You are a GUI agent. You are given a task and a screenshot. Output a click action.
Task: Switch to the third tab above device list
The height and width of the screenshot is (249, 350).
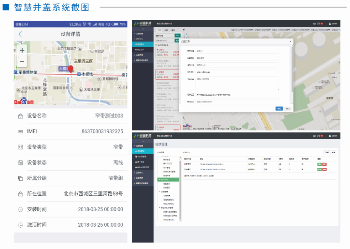[173, 30]
